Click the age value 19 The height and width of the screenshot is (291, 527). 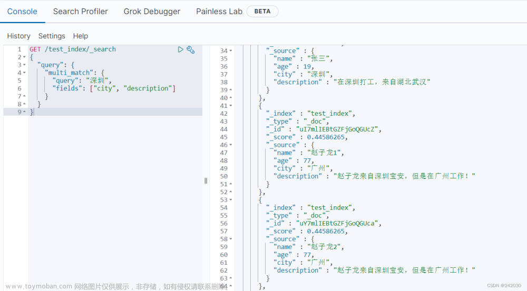click(307, 66)
